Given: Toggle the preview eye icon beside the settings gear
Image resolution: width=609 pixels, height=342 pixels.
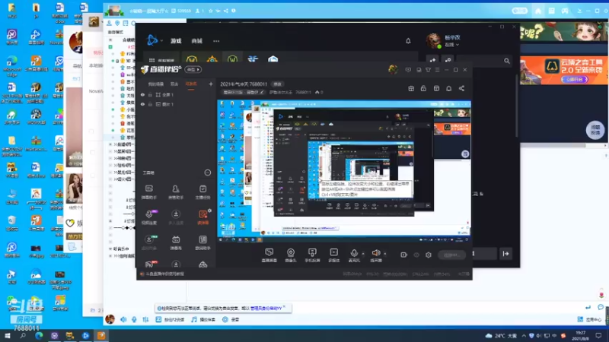Looking at the screenshot, I should (416, 255).
